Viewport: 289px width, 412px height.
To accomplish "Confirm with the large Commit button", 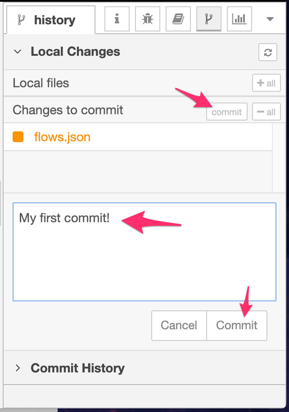I will coord(237,326).
